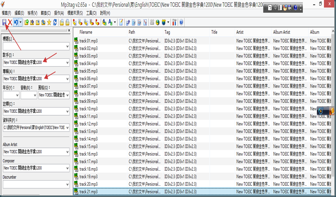Expand the 歌手 artist field dropdown
This screenshot has width=336, height=197.
coord(67,63)
